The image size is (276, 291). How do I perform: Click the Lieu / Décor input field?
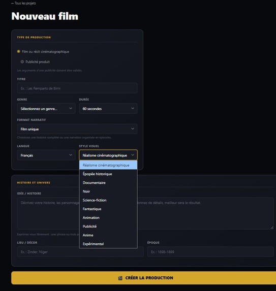80,252
